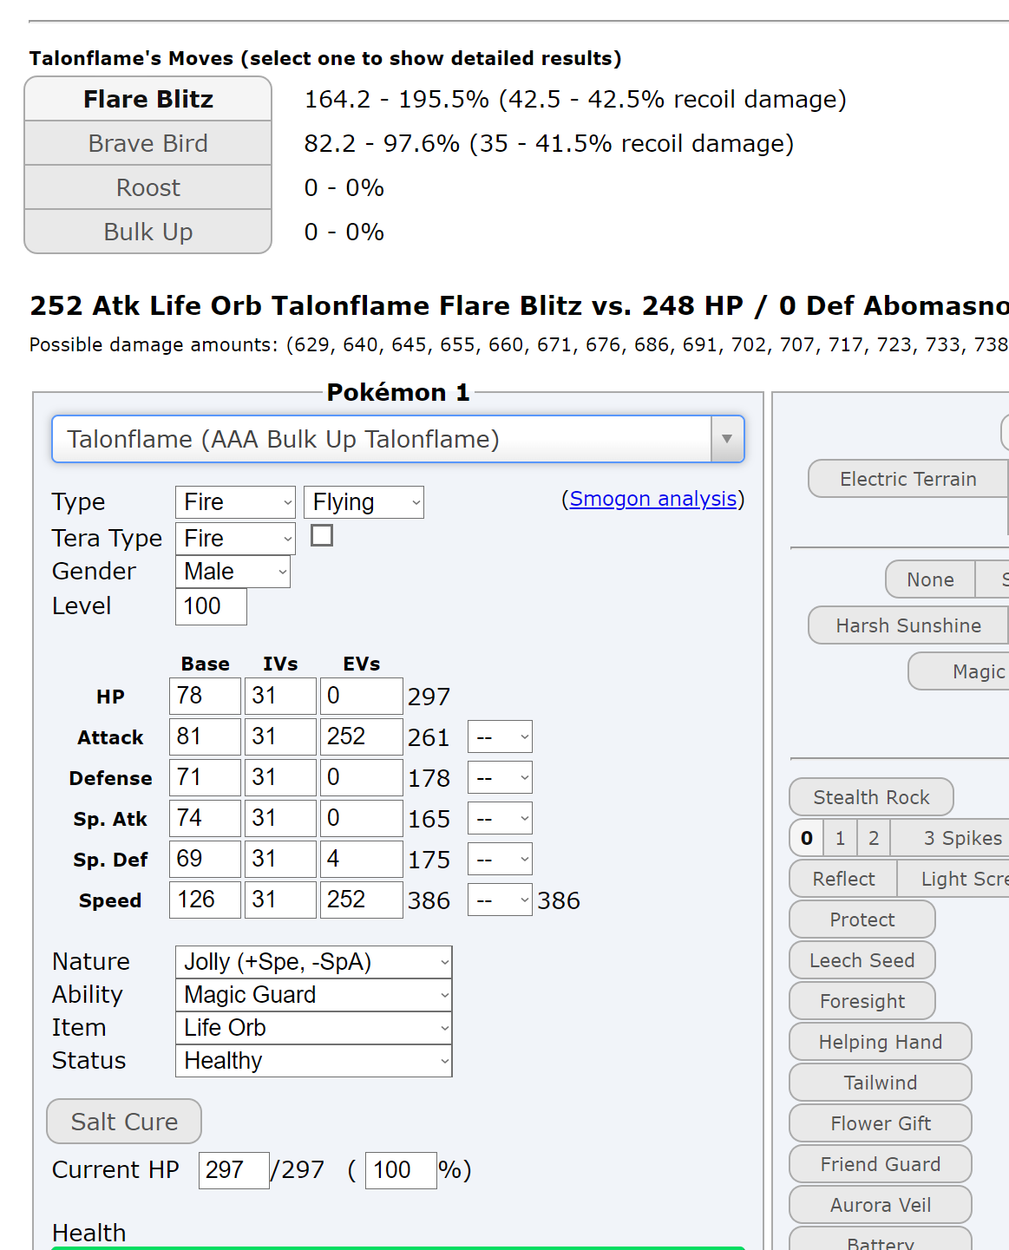Image resolution: width=1009 pixels, height=1250 pixels.
Task: Set Spikes layers to 2
Action: coord(874,838)
